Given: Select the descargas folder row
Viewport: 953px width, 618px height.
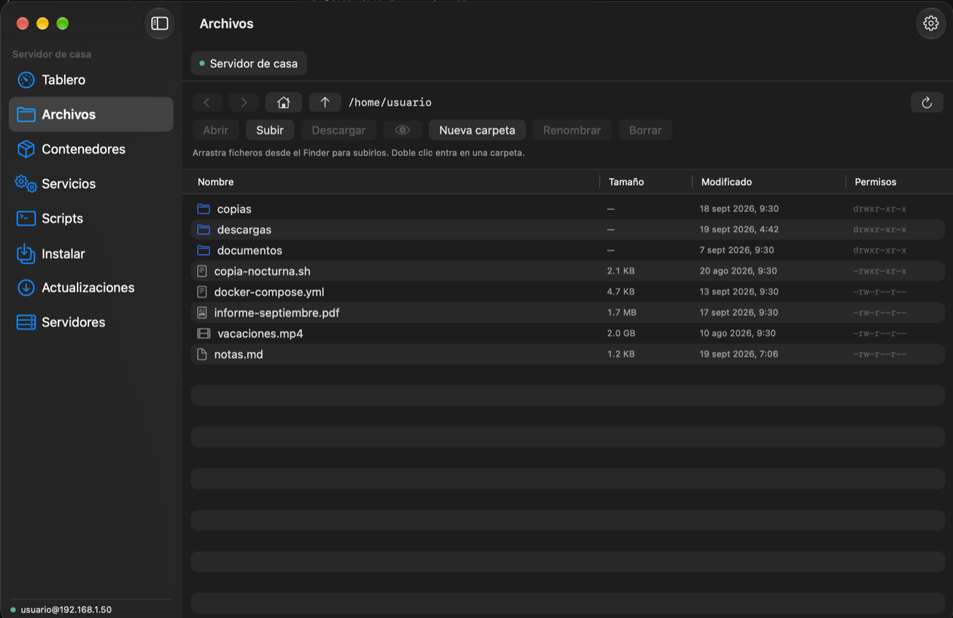Looking at the screenshot, I should pos(567,230).
